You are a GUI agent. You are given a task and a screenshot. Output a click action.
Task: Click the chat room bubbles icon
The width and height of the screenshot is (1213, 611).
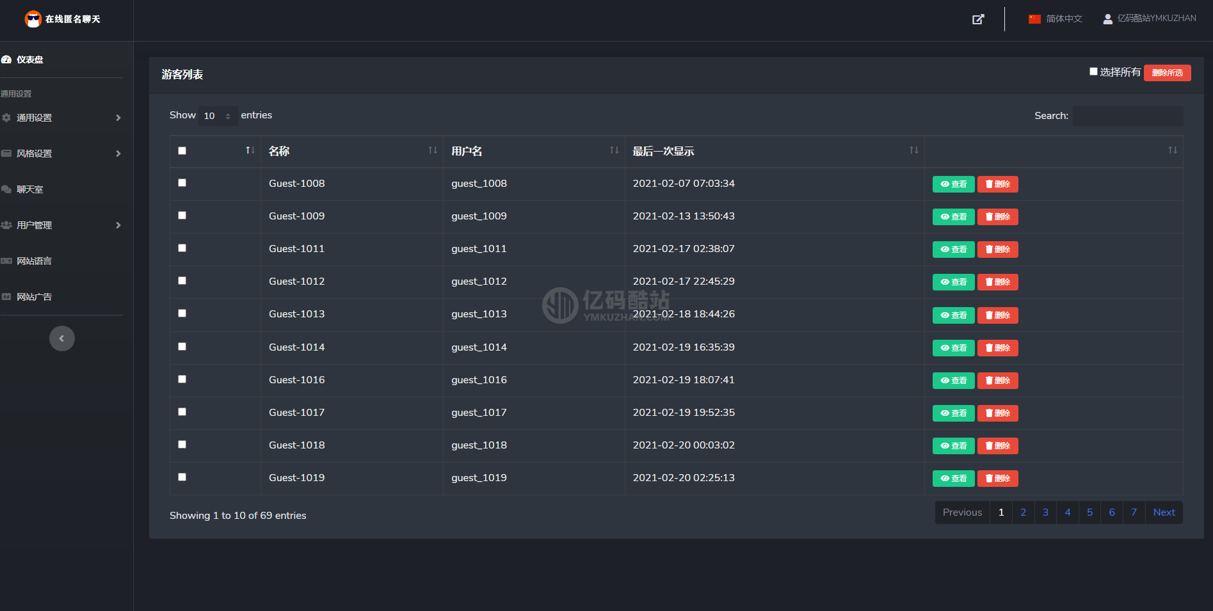(6, 189)
